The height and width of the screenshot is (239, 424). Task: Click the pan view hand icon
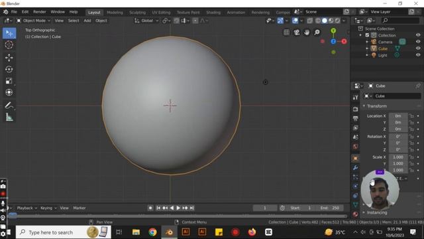[x=307, y=33]
